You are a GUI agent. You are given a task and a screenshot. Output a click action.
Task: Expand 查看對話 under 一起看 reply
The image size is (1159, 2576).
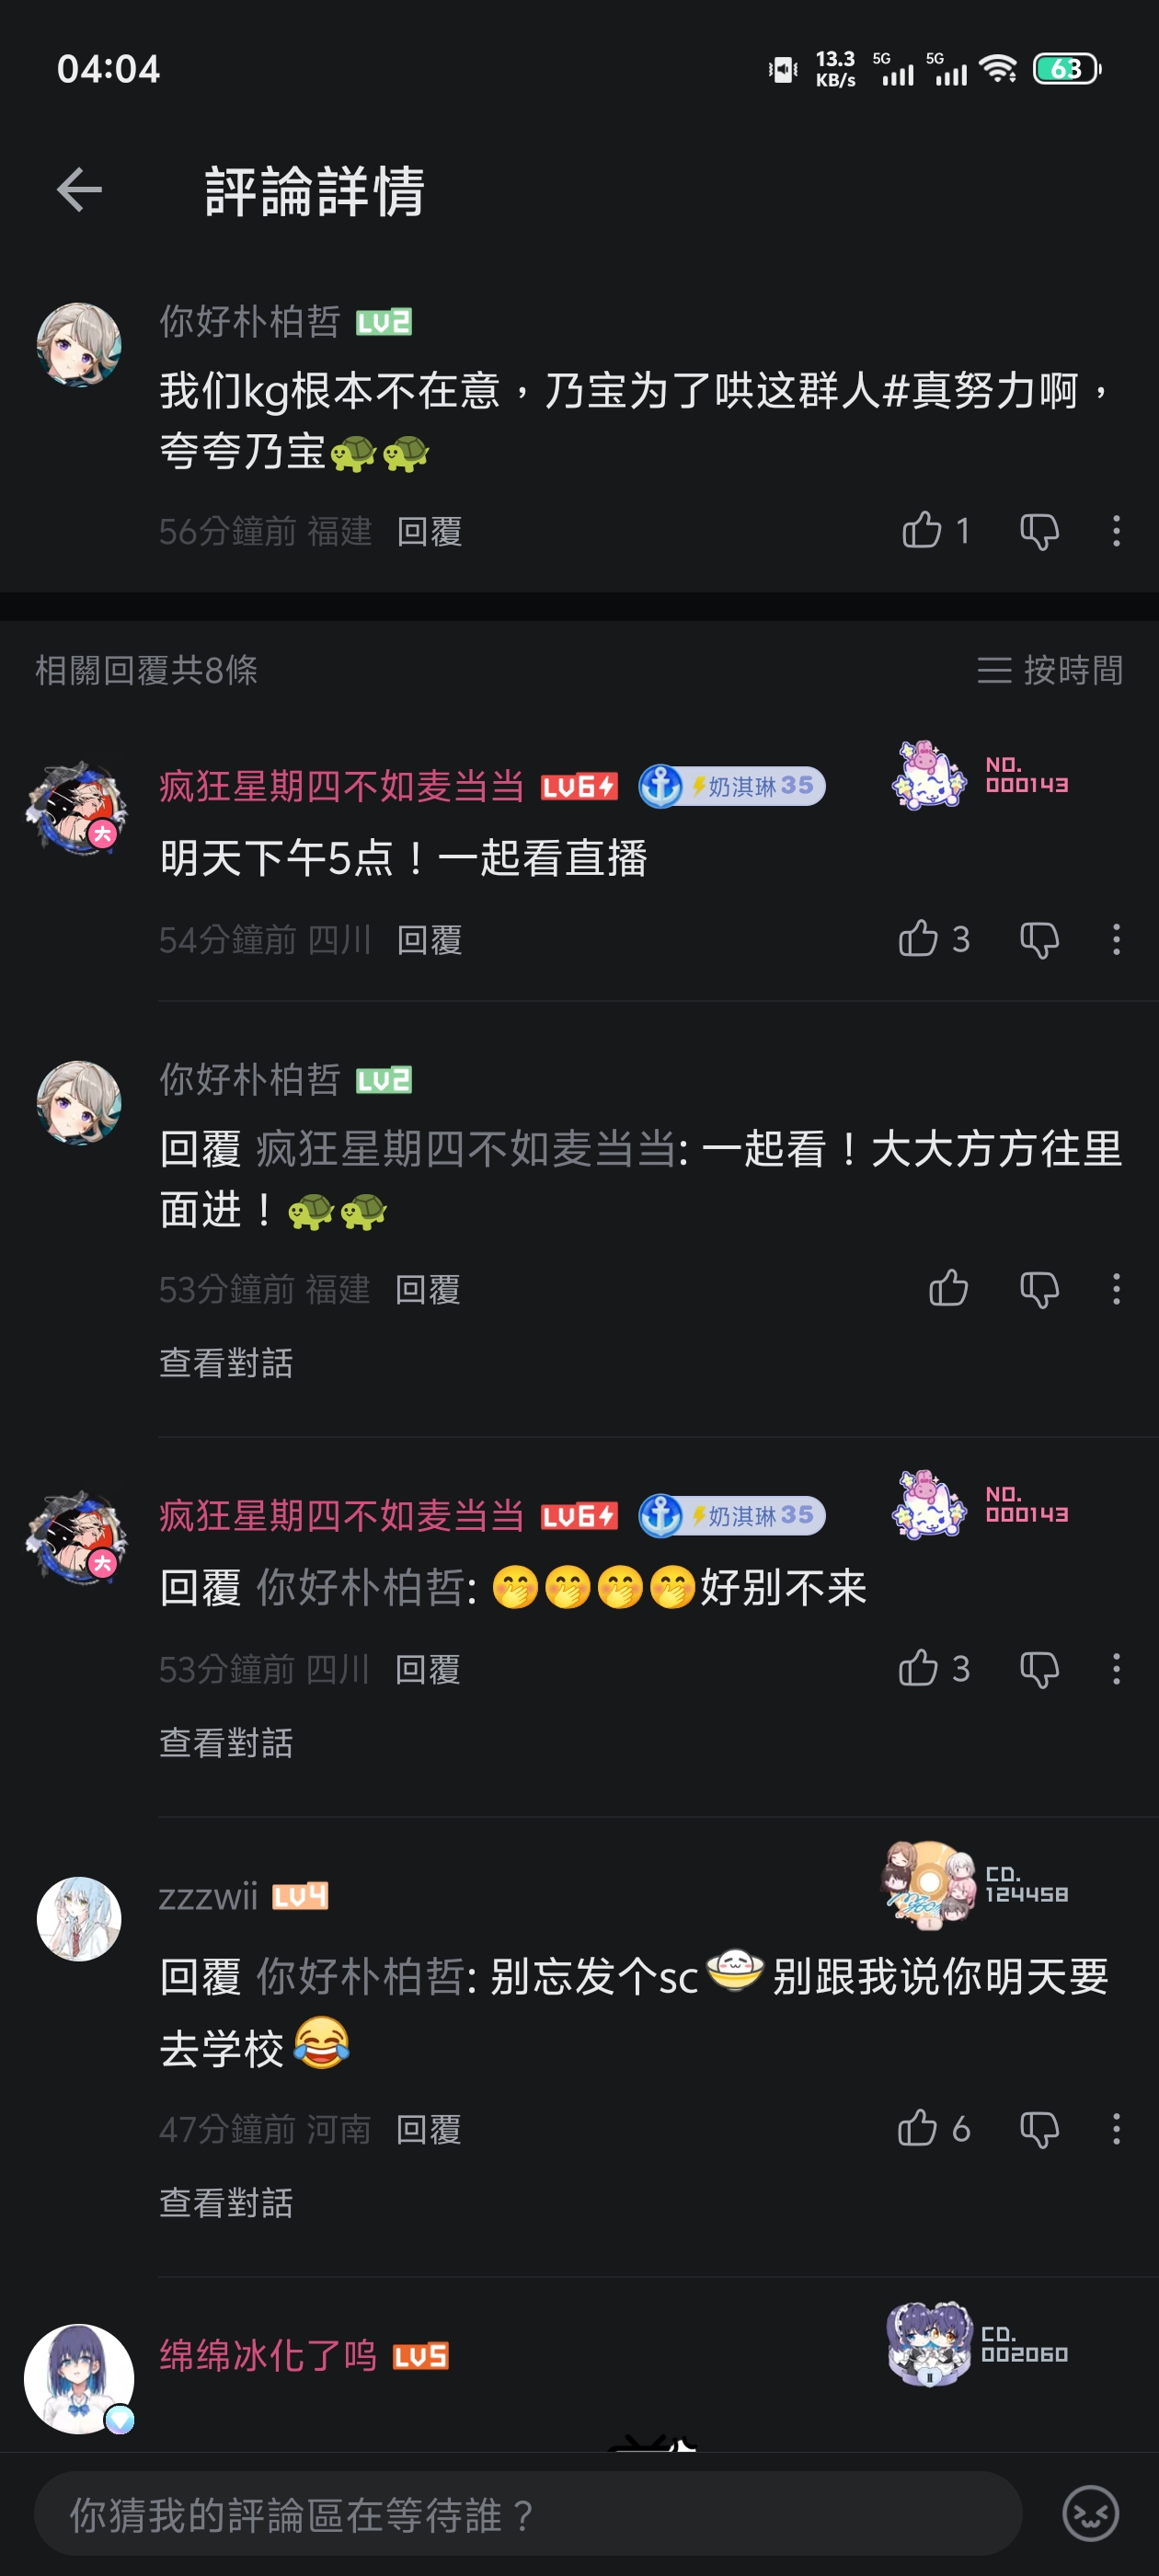click(x=226, y=1363)
